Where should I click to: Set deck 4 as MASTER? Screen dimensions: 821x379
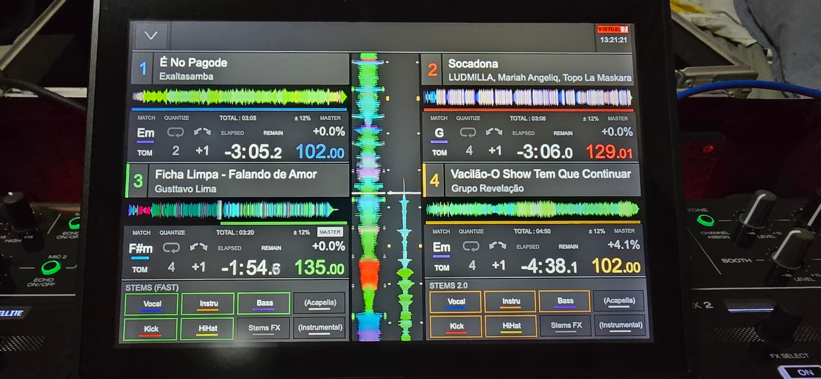click(x=624, y=231)
